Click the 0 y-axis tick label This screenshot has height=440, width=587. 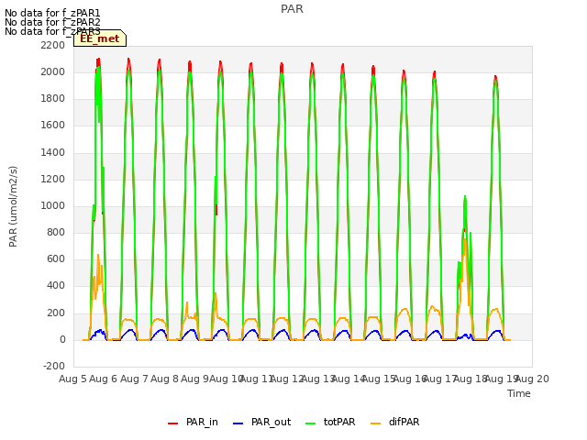[62, 340]
